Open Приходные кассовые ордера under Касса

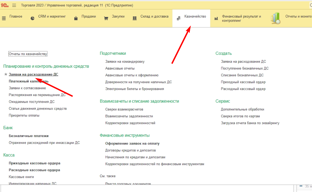click(34, 163)
